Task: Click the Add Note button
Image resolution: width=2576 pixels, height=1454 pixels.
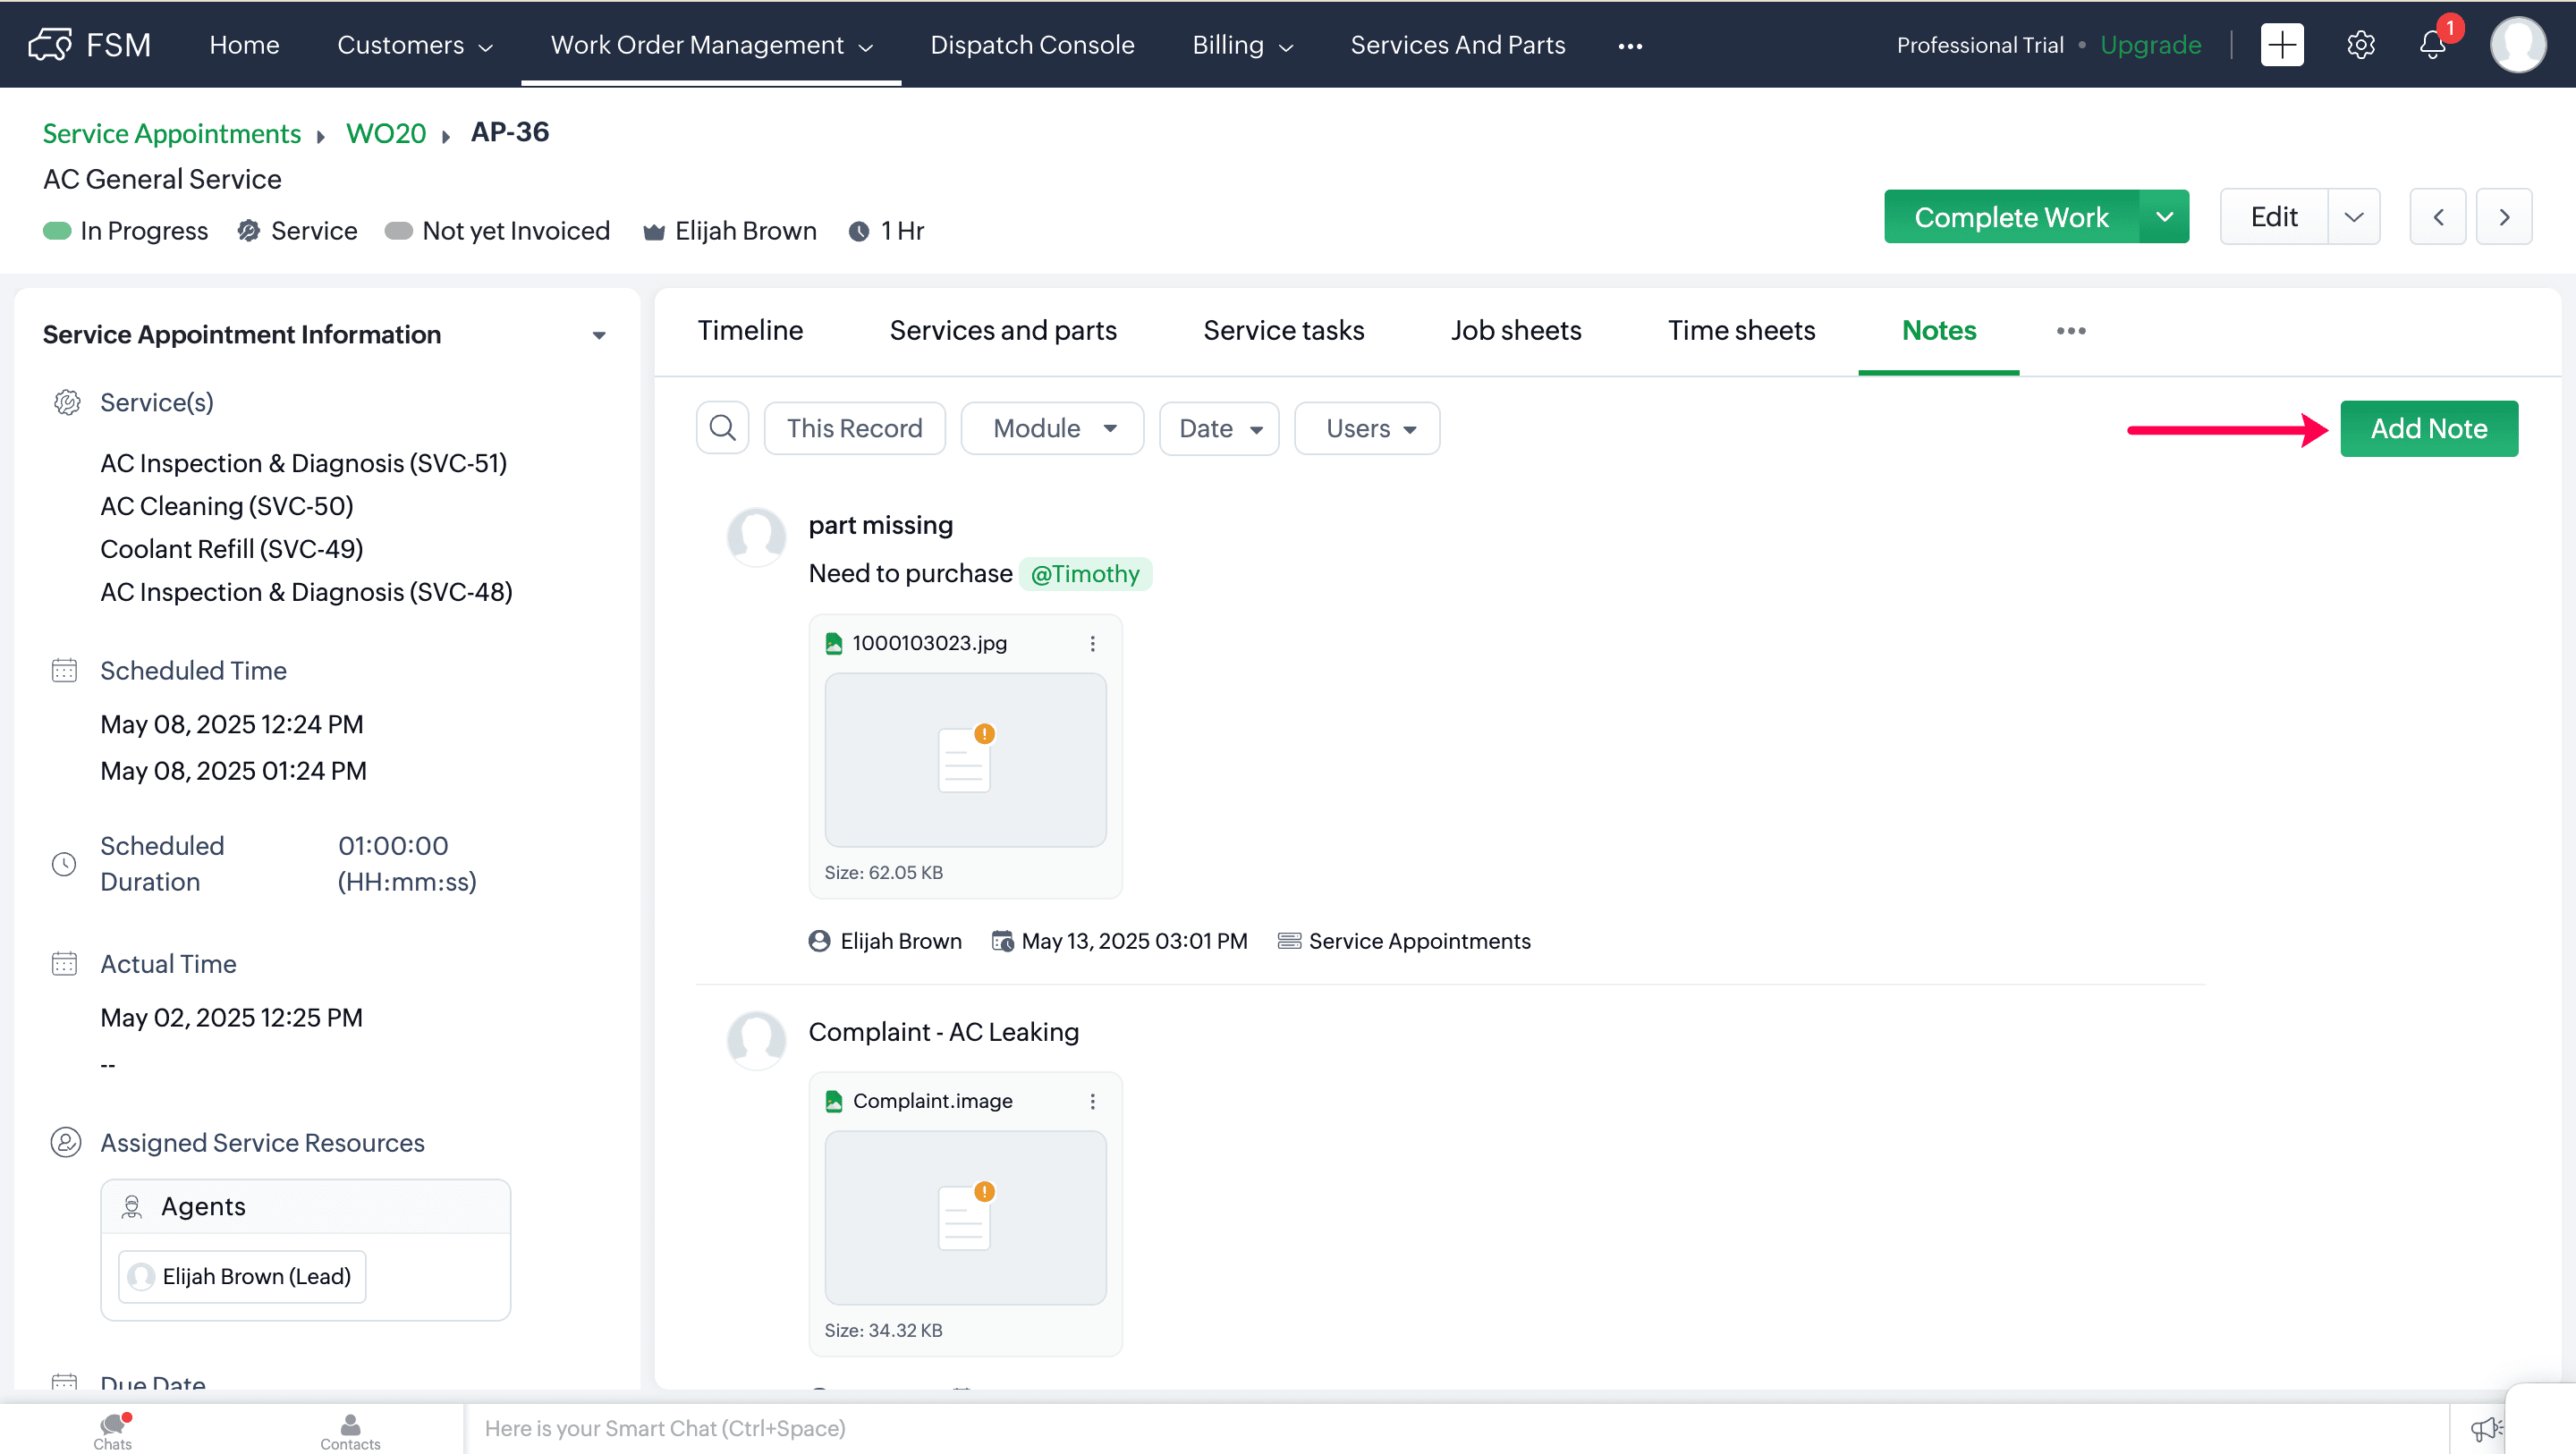Action: pos(2428,428)
